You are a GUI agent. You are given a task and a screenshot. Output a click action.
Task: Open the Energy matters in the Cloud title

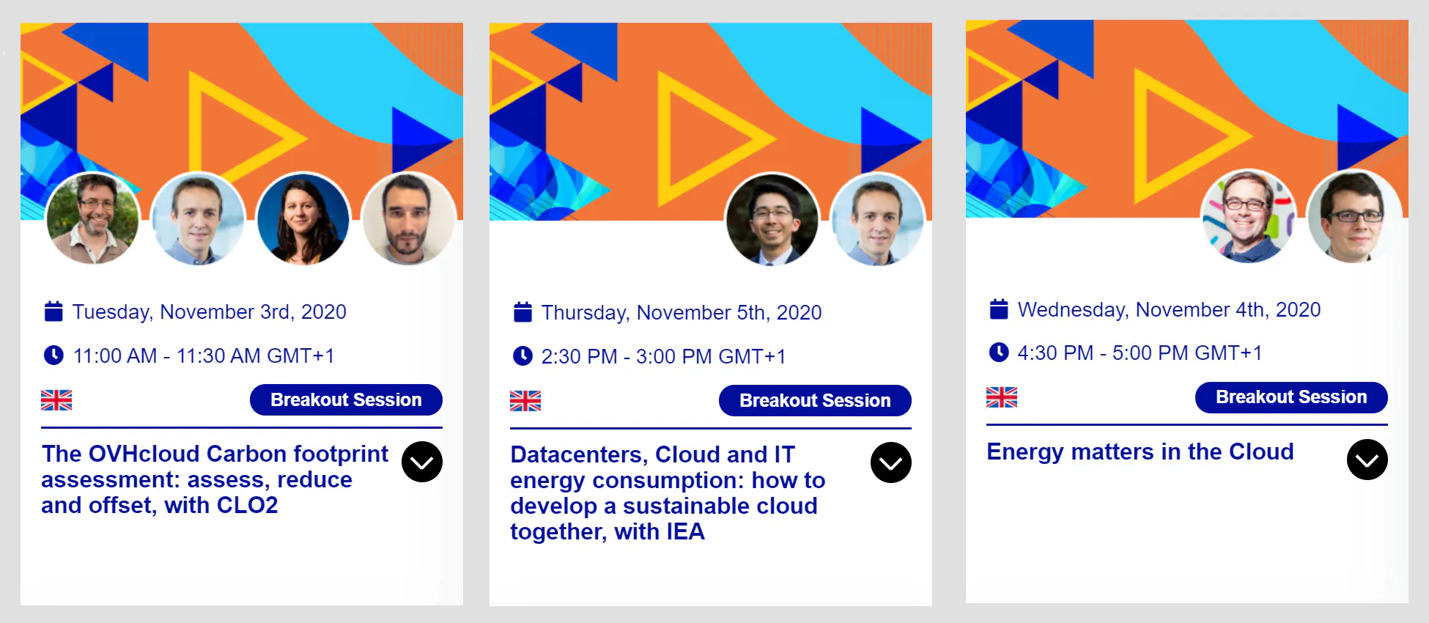[1140, 451]
